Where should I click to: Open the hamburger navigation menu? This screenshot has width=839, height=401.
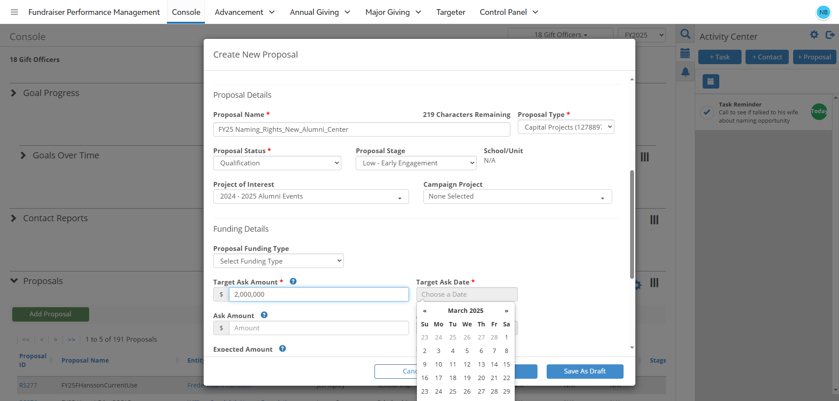pos(14,12)
